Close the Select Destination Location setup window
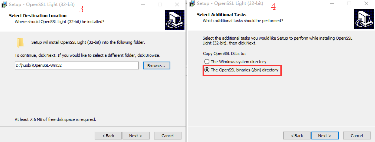 click(x=177, y=5)
